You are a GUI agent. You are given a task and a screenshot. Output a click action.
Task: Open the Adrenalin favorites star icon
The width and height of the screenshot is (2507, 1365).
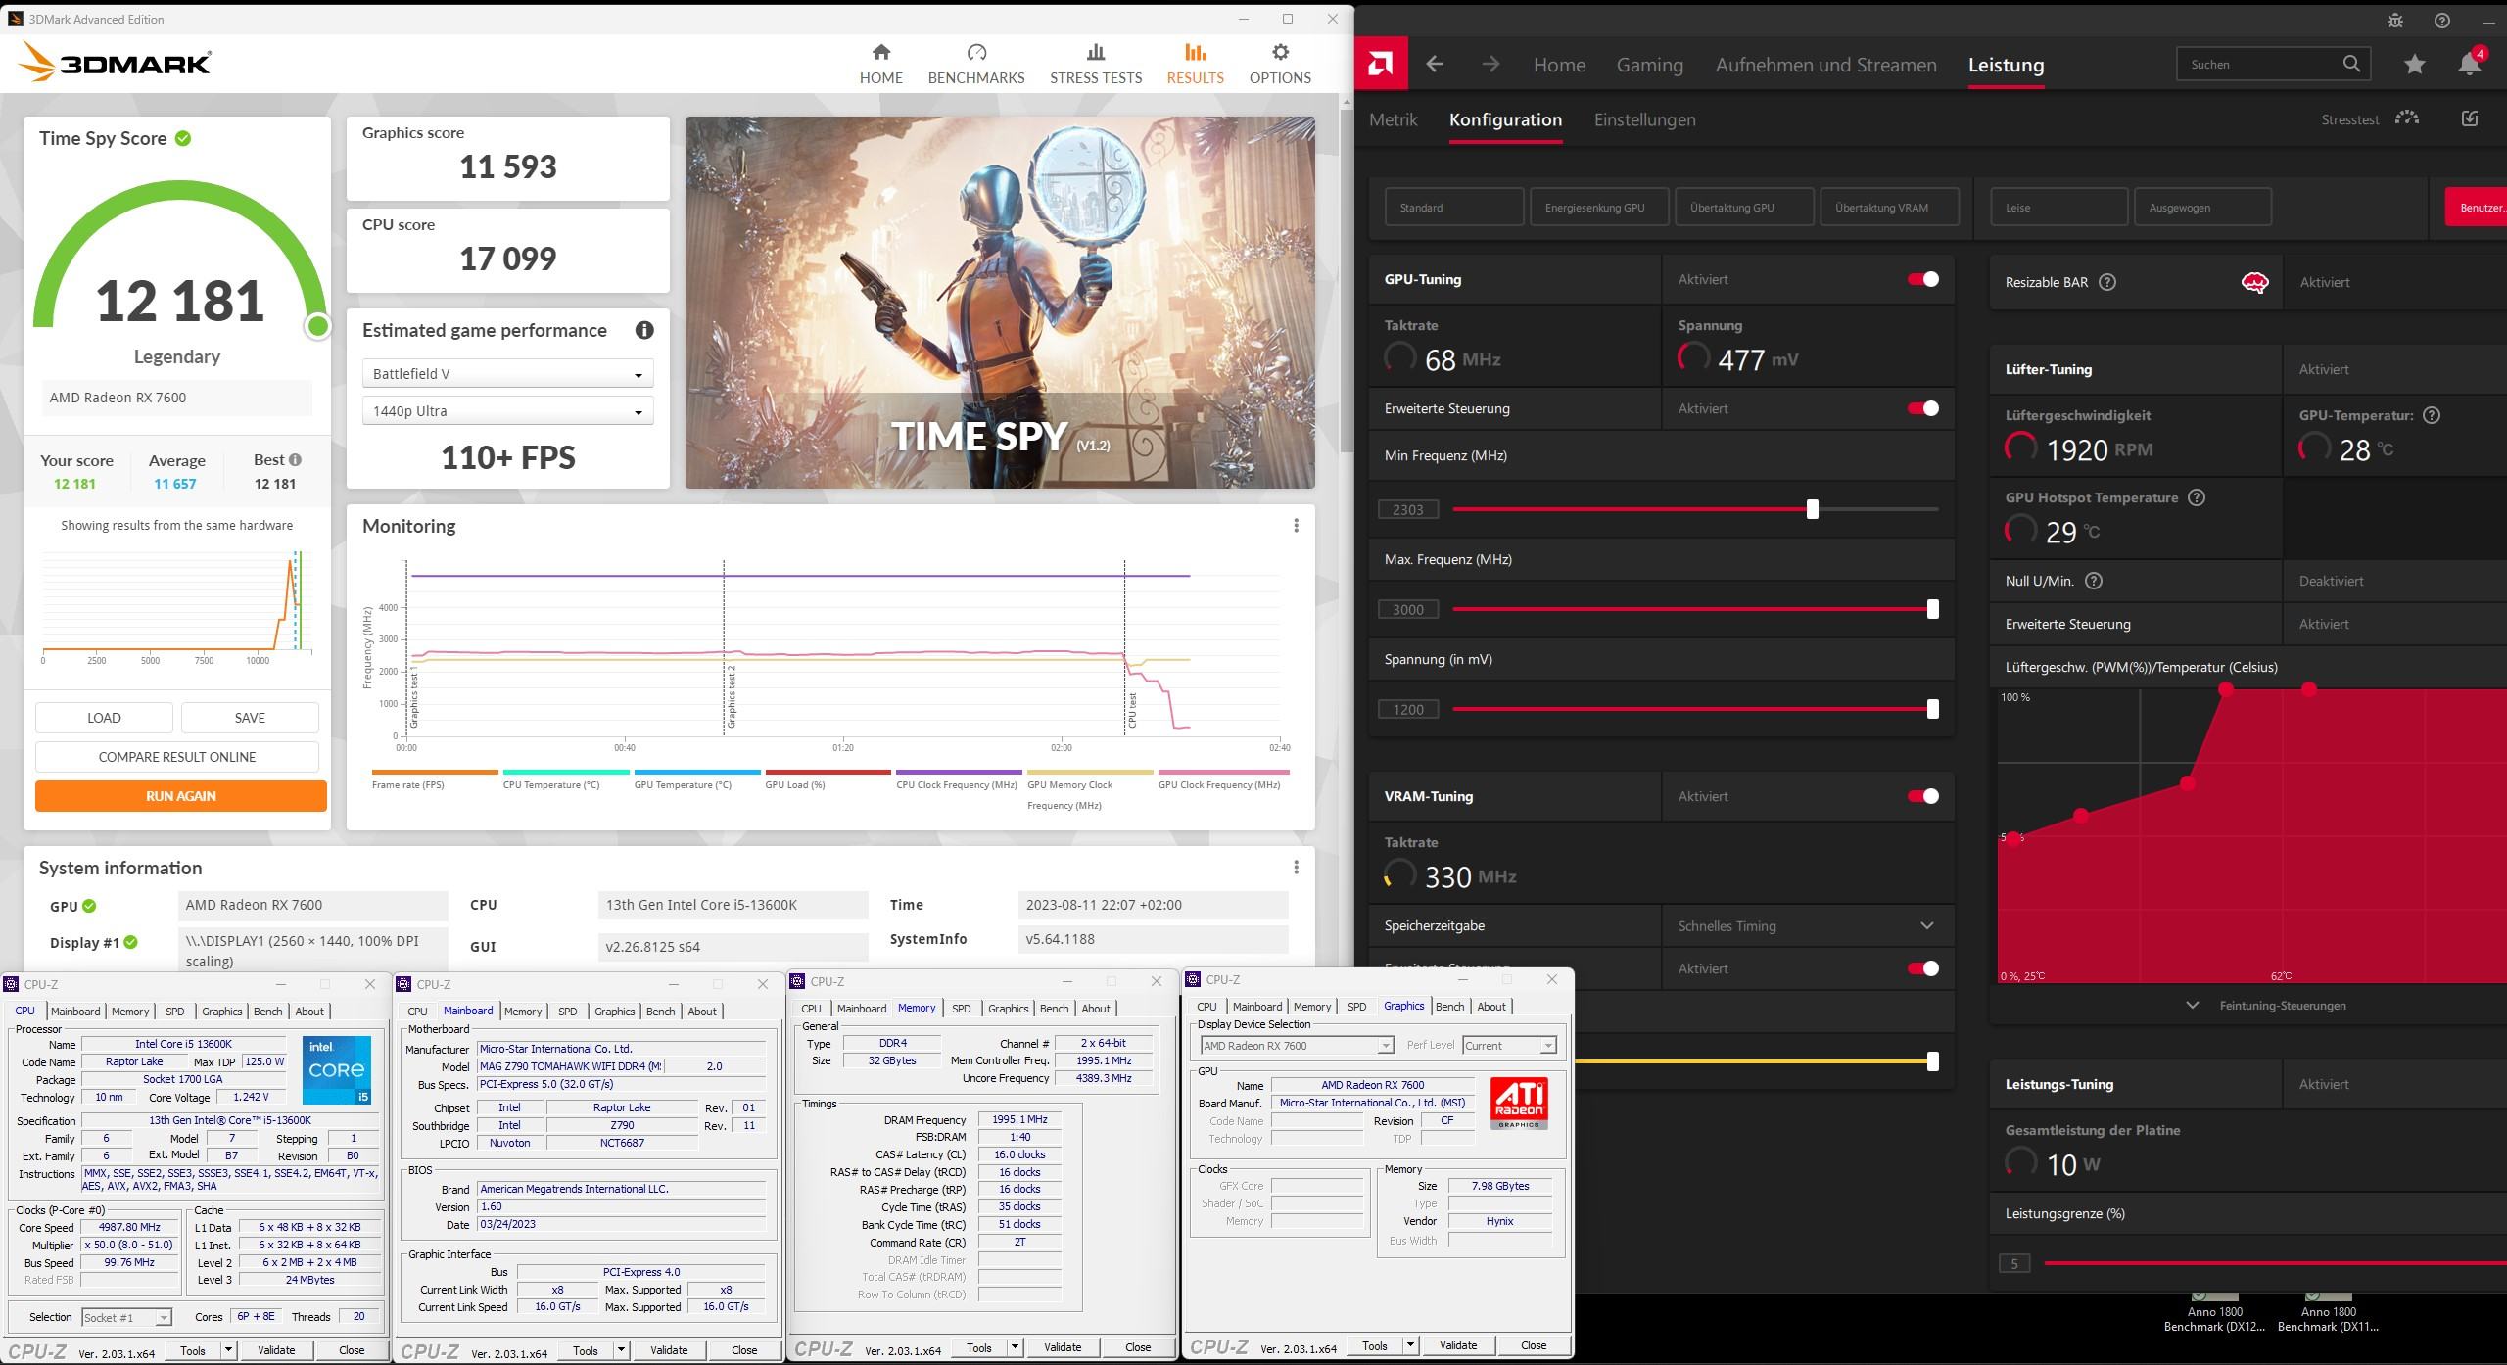tap(2414, 65)
